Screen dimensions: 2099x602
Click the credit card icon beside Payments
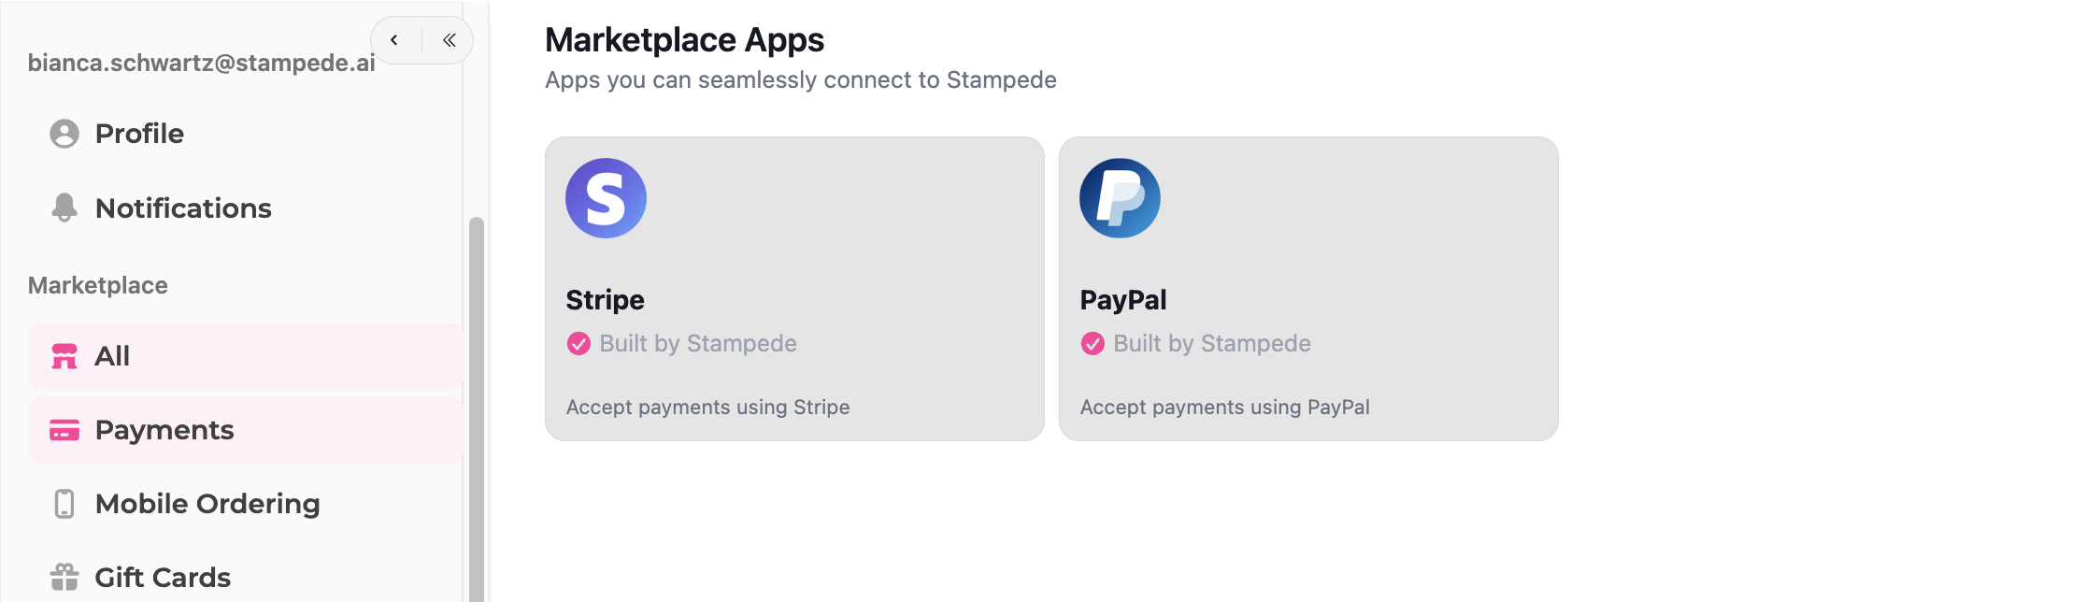(64, 430)
